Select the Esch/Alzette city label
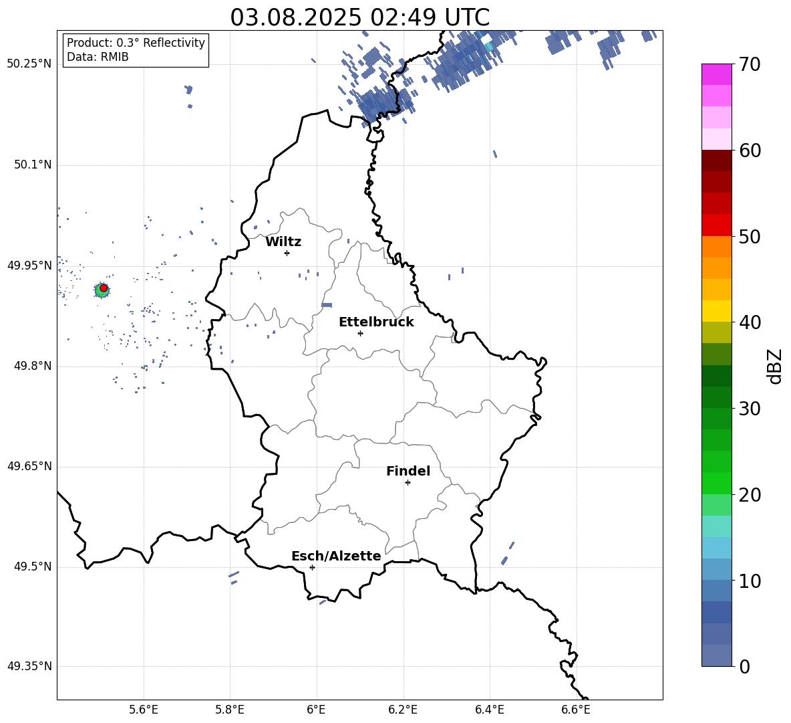791x723 pixels. click(x=336, y=556)
